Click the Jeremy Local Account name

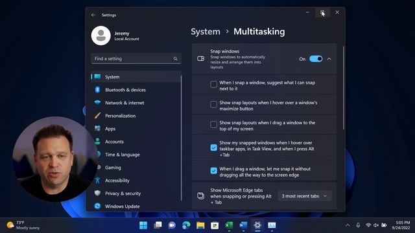126,36
